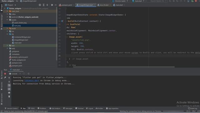Switch to the ImageWidget.dart editor tab
This screenshot has width=200, height=113.
(86, 5)
